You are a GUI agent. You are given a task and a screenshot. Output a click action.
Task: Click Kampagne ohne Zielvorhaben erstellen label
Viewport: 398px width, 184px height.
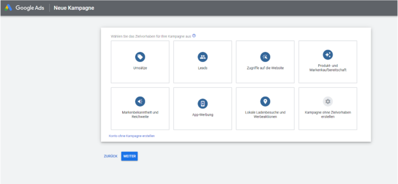328,115
